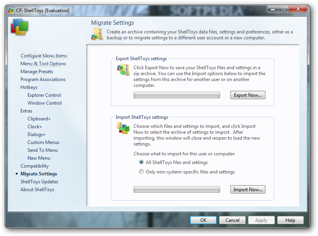Viewport: 318px width, 236px height.
Task: Open Dialogs+ settings
Action: point(36,135)
